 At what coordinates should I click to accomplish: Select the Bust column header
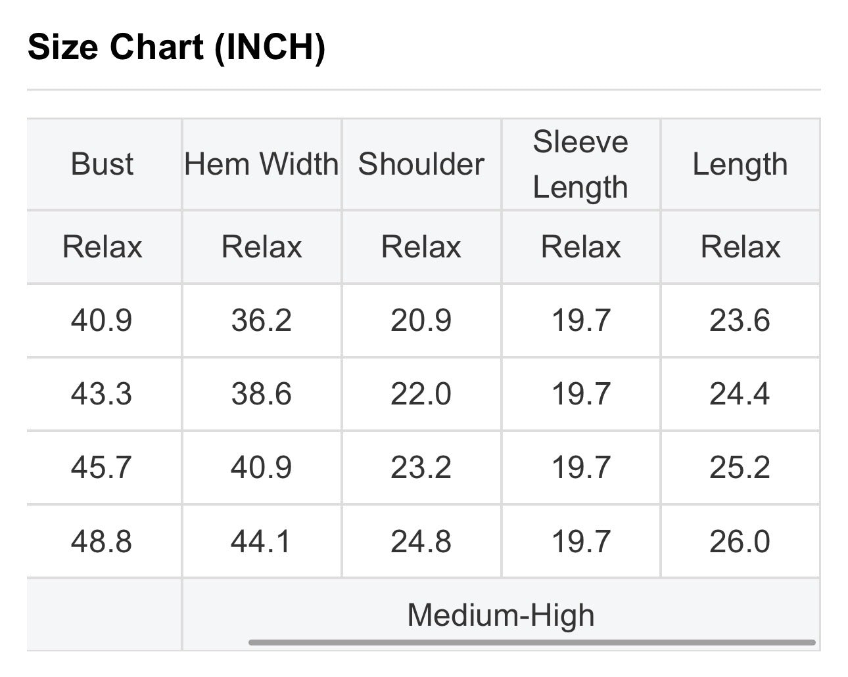point(102,164)
